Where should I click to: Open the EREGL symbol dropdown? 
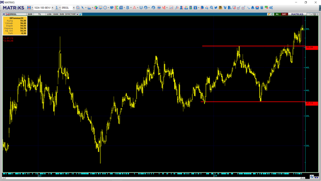click(x=74, y=8)
